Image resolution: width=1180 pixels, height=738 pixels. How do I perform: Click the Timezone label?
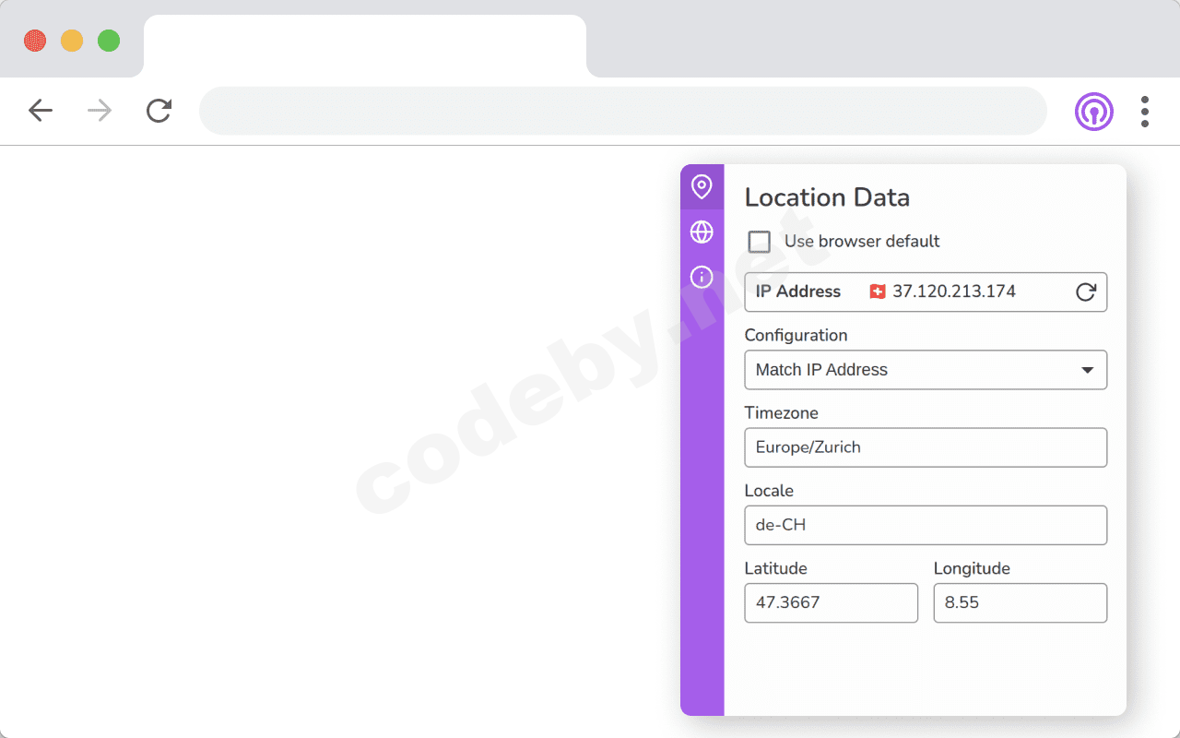coord(781,413)
